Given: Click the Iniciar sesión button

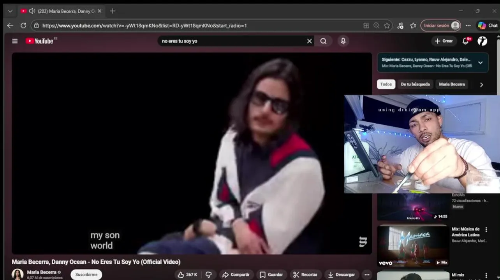Looking at the screenshot, I should coord(441,26).
